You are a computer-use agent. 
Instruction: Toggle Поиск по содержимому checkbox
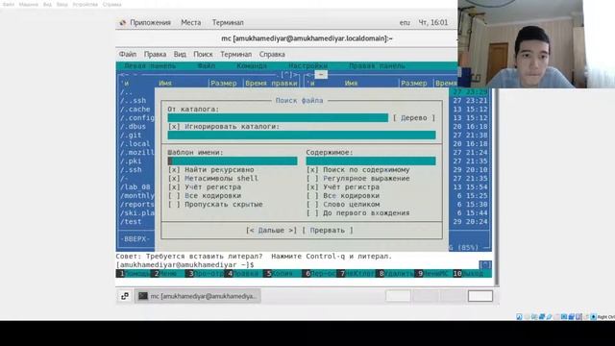tap(312, 170)
